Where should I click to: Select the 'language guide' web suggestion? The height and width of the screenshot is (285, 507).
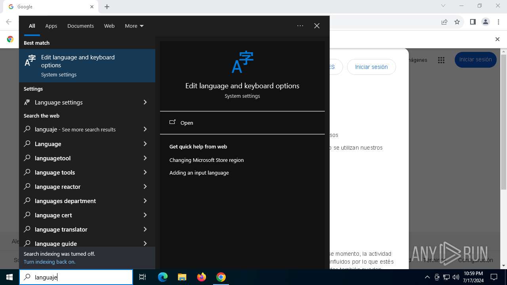click(x=87, y=243)
